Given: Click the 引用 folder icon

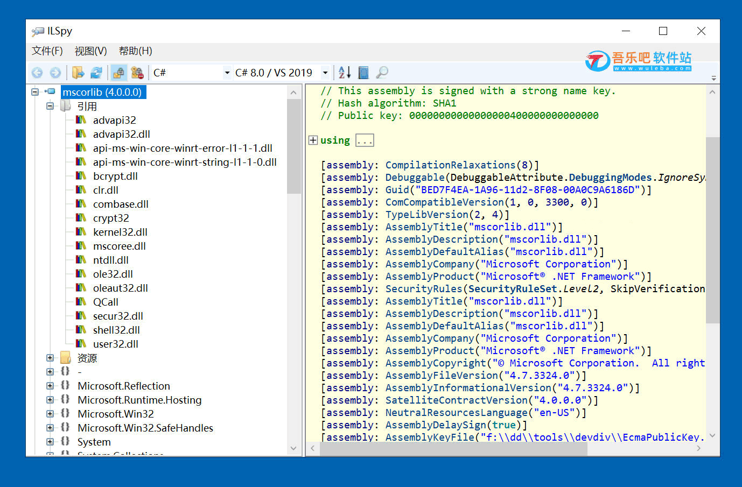Looking at the screenshot, I should point(66,106).
